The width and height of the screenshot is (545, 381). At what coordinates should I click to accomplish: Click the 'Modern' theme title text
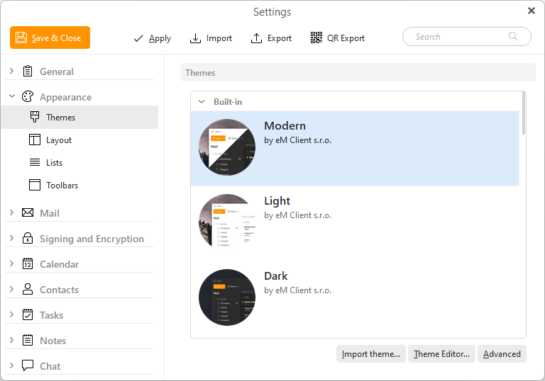[285, 125]
